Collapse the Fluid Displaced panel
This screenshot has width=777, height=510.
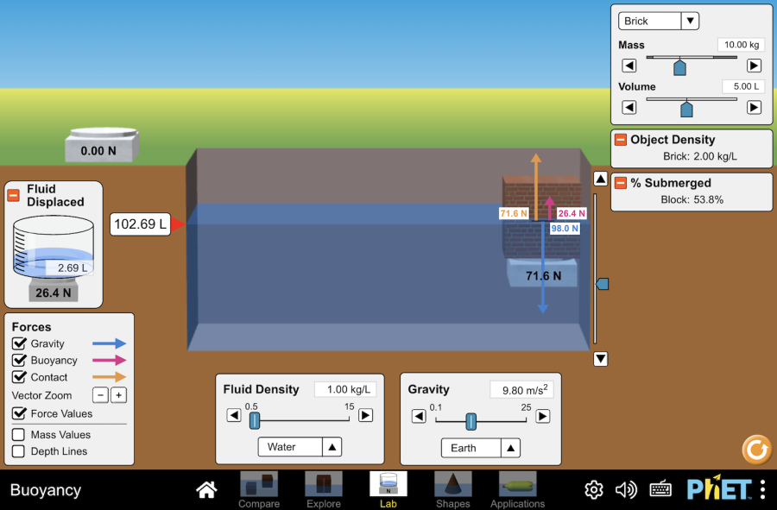(14, 195)
